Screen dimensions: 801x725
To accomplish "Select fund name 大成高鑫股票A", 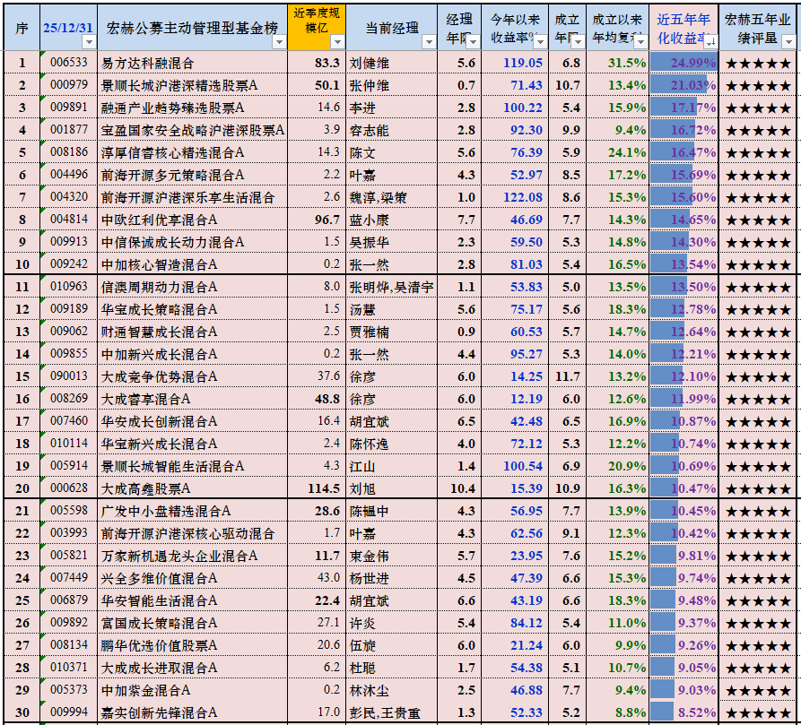I will 145,490.
